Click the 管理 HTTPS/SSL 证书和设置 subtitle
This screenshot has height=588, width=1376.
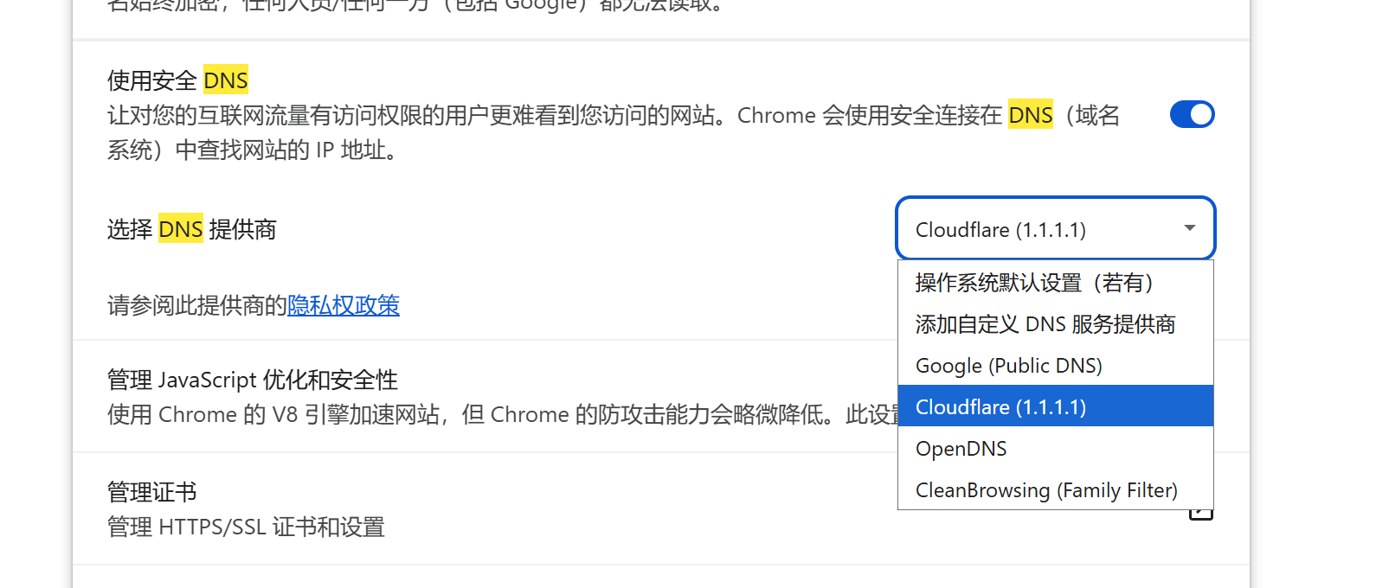coord(246,527)
